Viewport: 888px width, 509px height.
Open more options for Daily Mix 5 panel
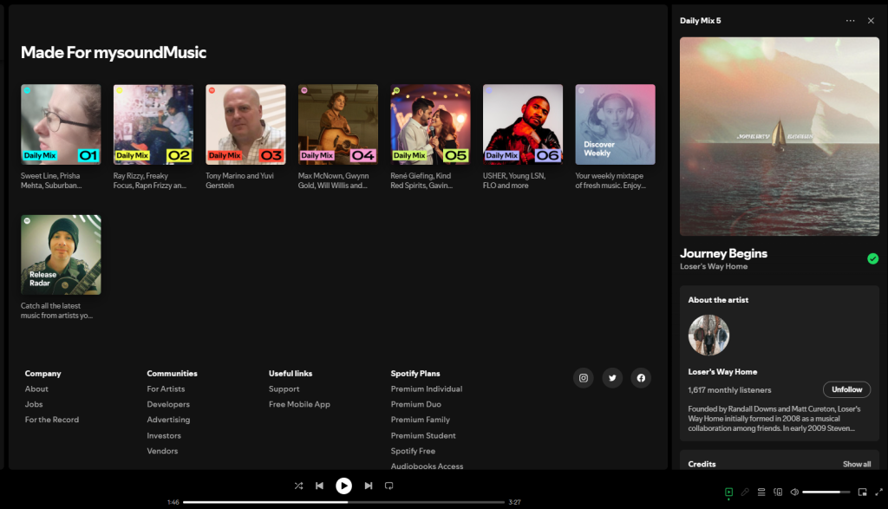coord(850,21)
